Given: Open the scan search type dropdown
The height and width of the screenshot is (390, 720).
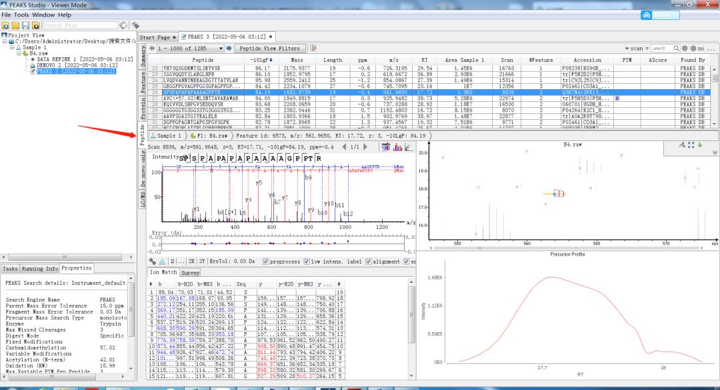Looking at the screenshot, I should 627,49.
